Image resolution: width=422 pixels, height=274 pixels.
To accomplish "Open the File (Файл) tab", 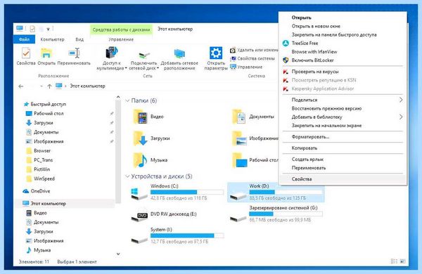I will 24,39.
